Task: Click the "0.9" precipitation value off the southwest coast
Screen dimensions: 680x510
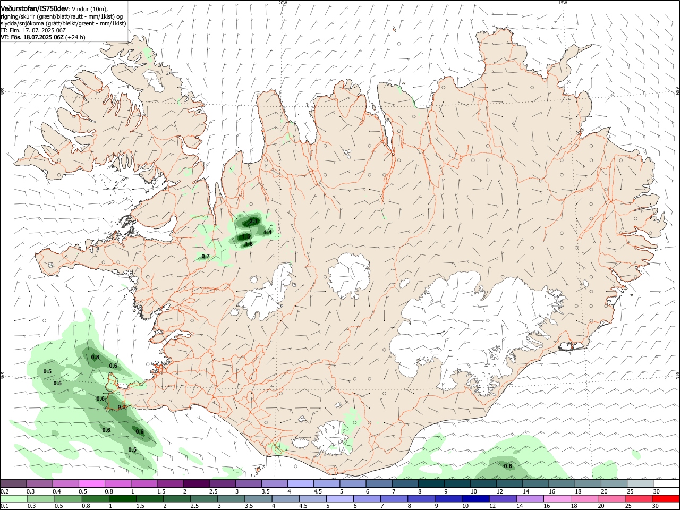Action: click(140, 431)
